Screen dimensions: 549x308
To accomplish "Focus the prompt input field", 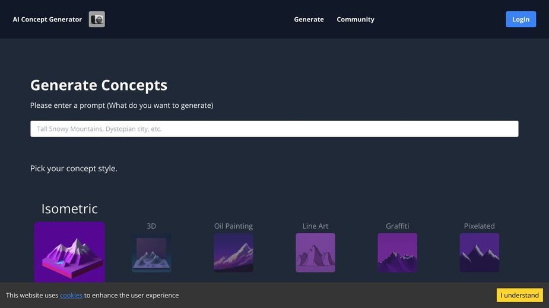I will (274, 129).
